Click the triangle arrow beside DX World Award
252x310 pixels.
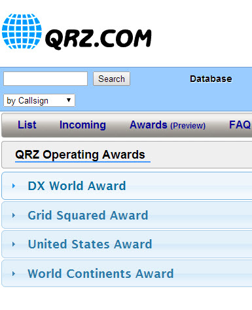coord(14,186)
